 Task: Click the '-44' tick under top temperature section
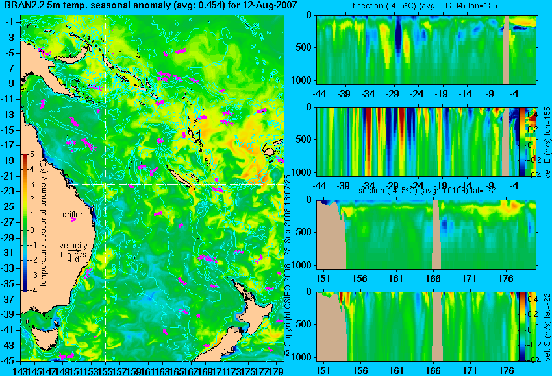click(320, 94)
